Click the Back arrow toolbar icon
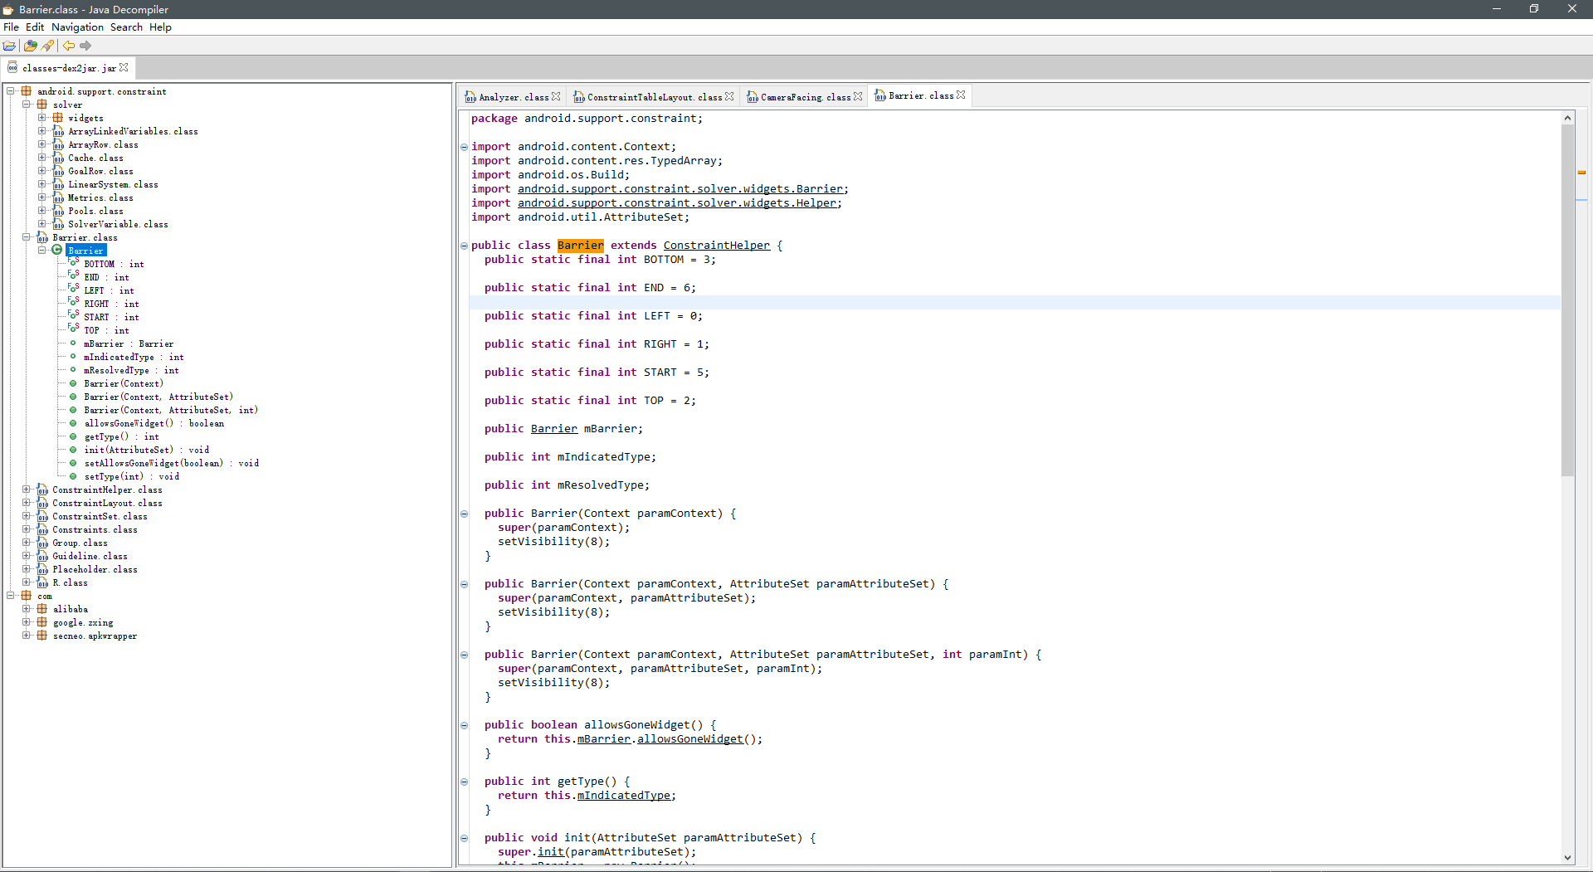The image size is (1593, 872). pyautogui.click(x=69, y=46)
